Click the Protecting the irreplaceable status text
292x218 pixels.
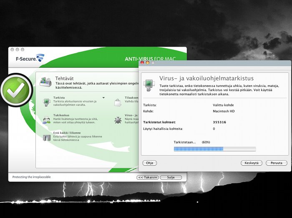pyautogui.click(x=31, y=177)
